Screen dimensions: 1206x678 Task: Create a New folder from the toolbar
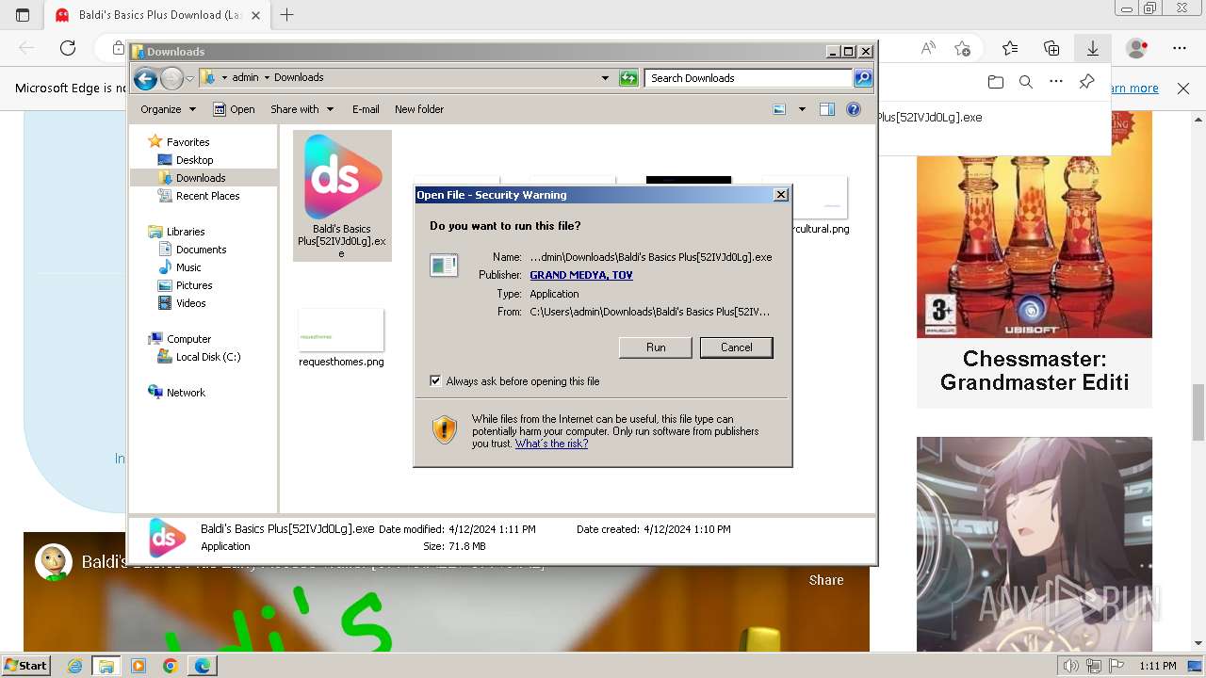coord(419,109)
